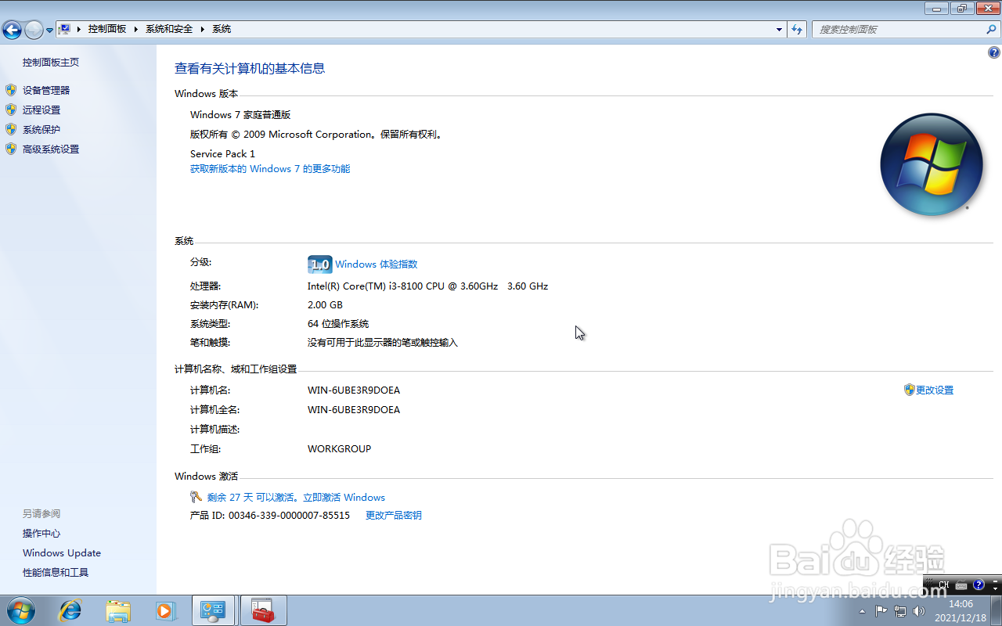The width and height of the screenshot is (1002, 626).
Task: Expand the arrow before 控制面板 breadcrumb
Action: 79,29
